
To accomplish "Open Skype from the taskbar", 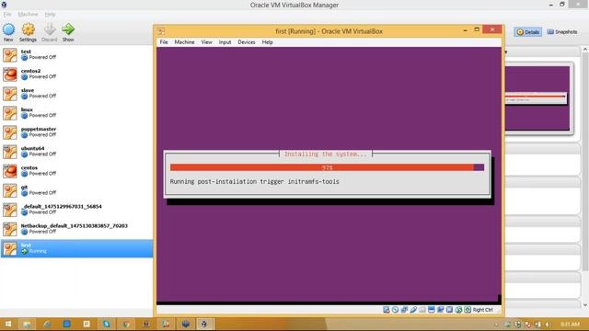I will pyautogui.click(x=107, y=324).
